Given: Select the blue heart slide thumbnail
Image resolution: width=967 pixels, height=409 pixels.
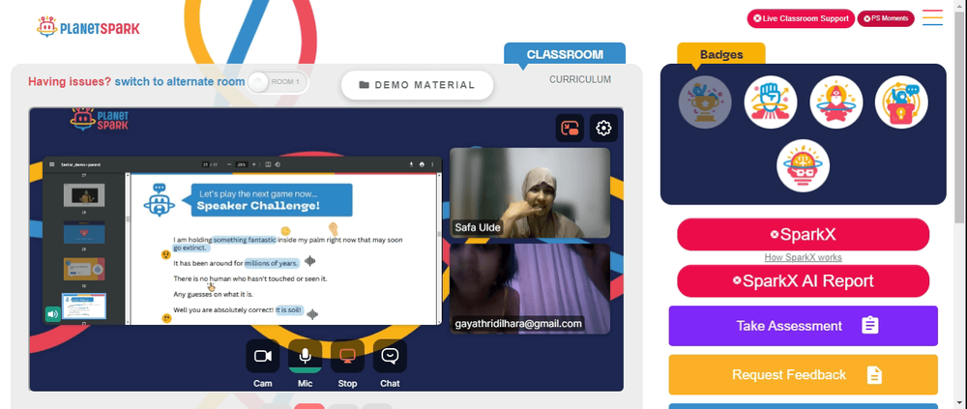Looking at the screenshot, I should (84, 232).
